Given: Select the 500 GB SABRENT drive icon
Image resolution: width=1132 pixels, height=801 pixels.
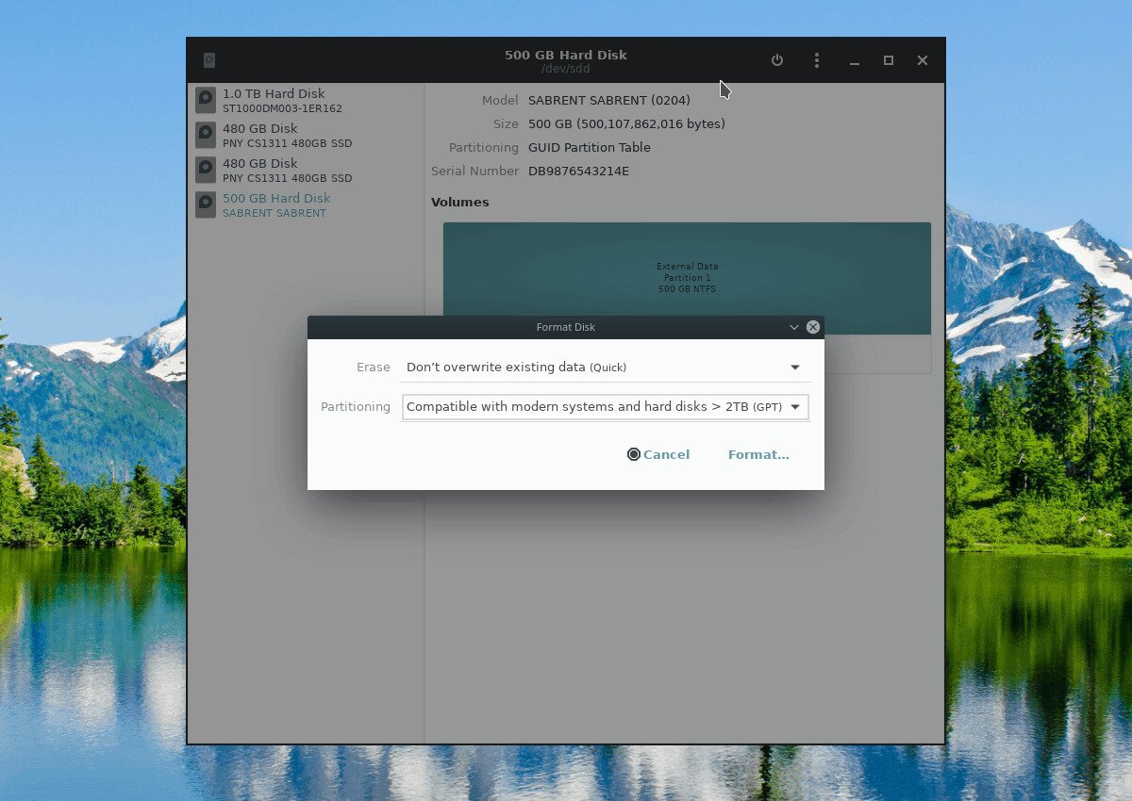Looking at the screenshot, I should click(205, 204).
